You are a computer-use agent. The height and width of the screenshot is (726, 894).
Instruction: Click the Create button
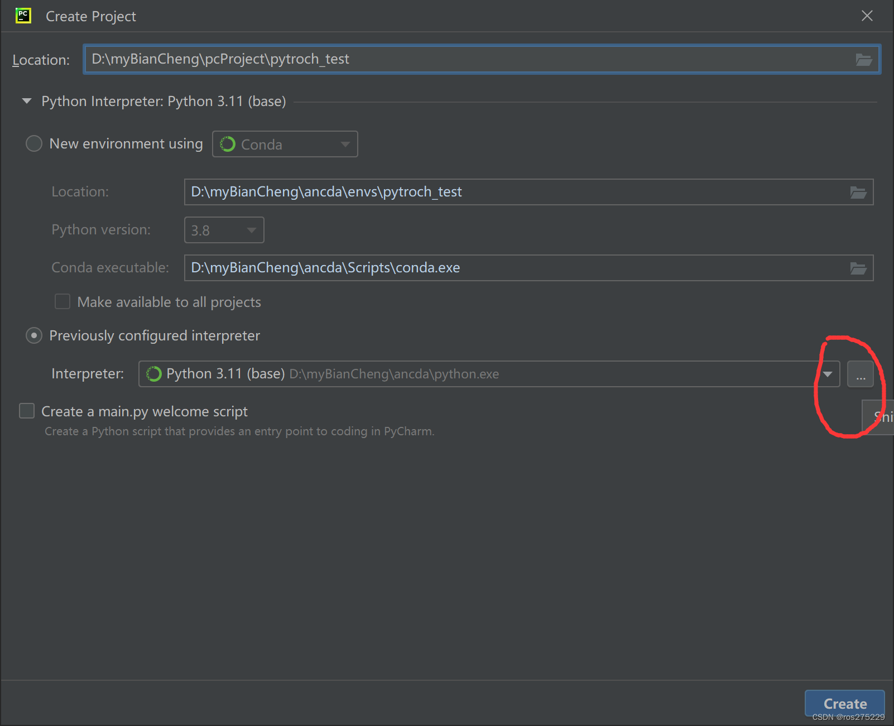(844, 703)
